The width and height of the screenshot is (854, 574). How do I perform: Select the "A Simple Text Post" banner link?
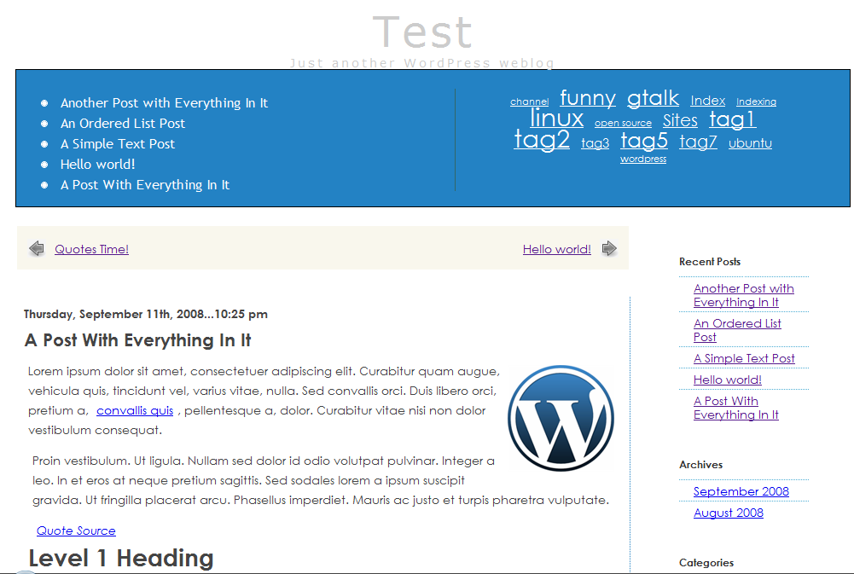(118, 143)
